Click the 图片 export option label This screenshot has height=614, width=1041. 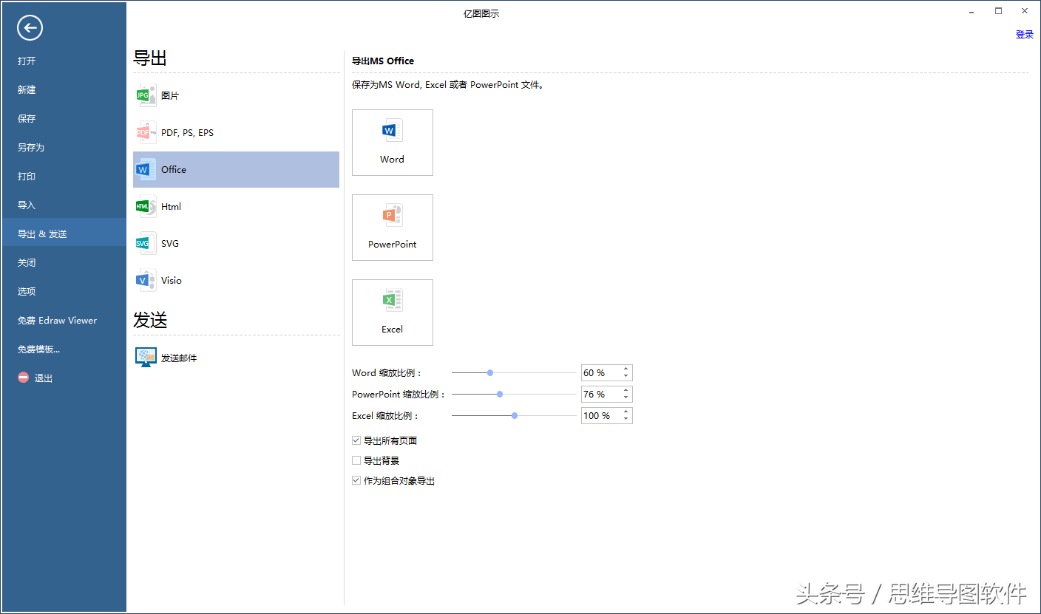(x=170, y=95)
